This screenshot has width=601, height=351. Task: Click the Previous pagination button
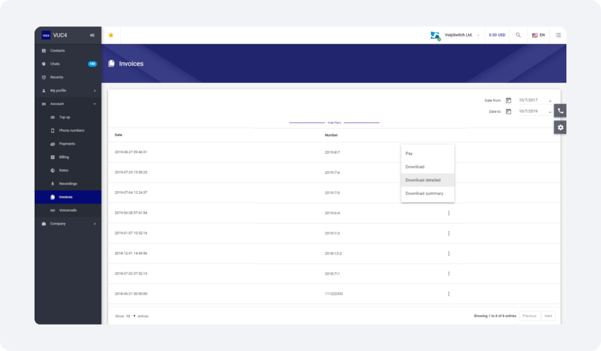[529, 316]
